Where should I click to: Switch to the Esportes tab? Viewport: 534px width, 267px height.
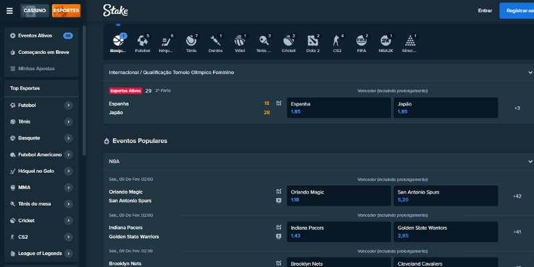tap(66, 11)
